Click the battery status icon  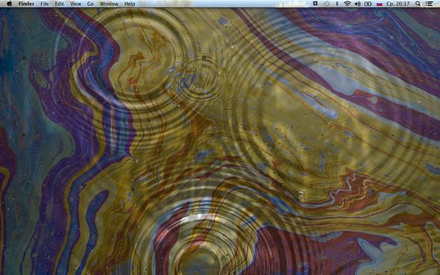pyautogui.click(x=368, y=3)
